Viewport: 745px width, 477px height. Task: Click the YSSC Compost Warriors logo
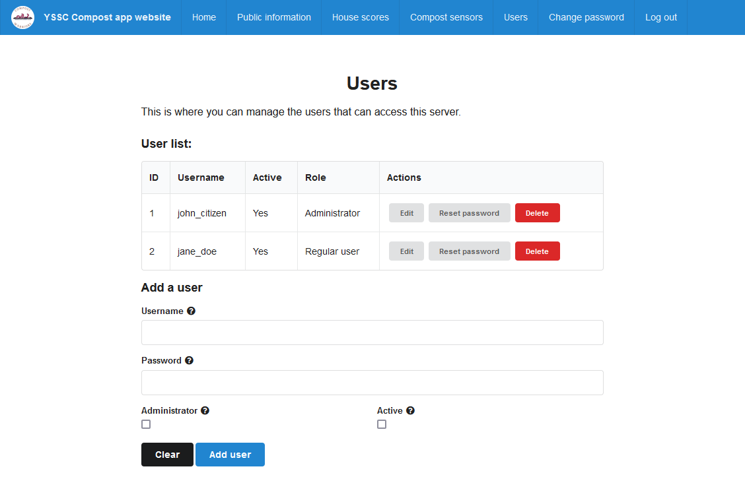pyautogui.click(x=22, y=18)
